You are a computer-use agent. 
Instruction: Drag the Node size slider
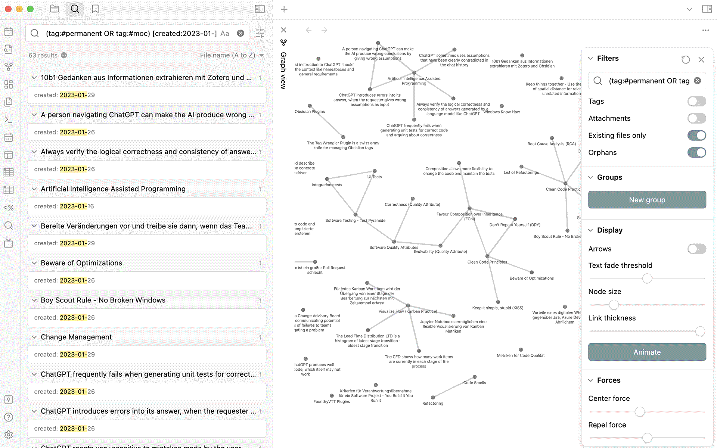(x=614, y=305)
